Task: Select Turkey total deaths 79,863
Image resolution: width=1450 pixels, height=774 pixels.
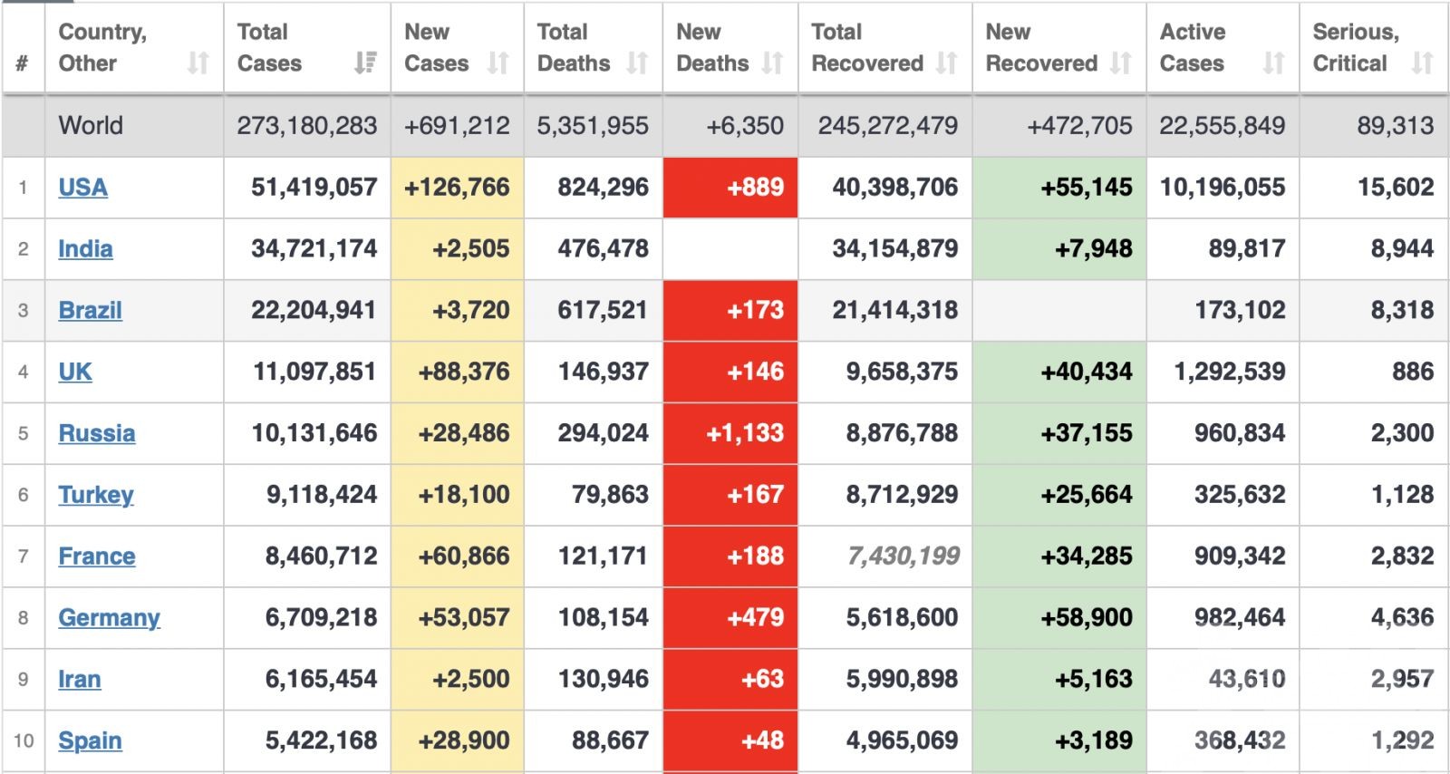Action: pos(611,495)
